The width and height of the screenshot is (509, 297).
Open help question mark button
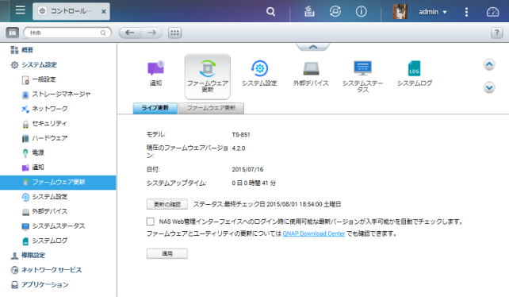[x=496, y=33]
